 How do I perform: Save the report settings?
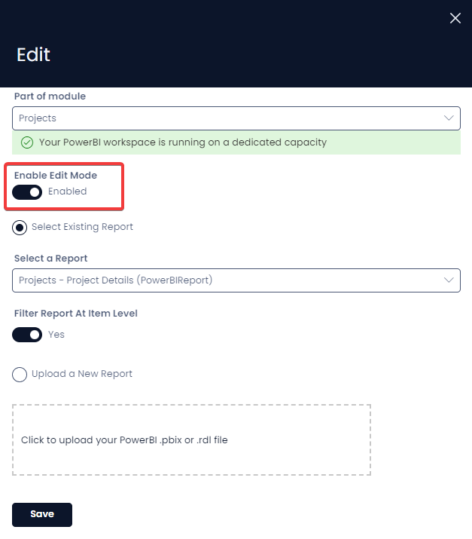(42, 515)
